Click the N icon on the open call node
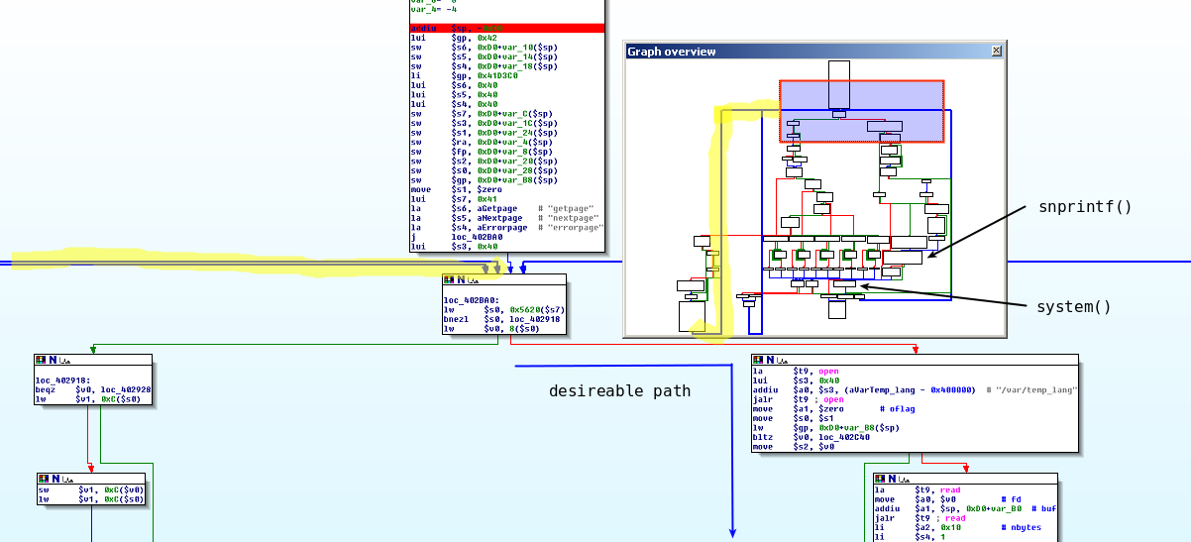Screen dimensions: 1191x542 [768, 360]
